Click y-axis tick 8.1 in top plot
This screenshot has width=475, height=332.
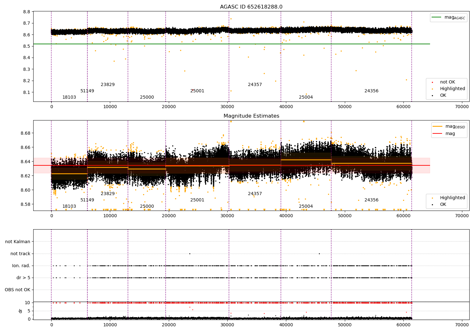click(x=27, y=92)
